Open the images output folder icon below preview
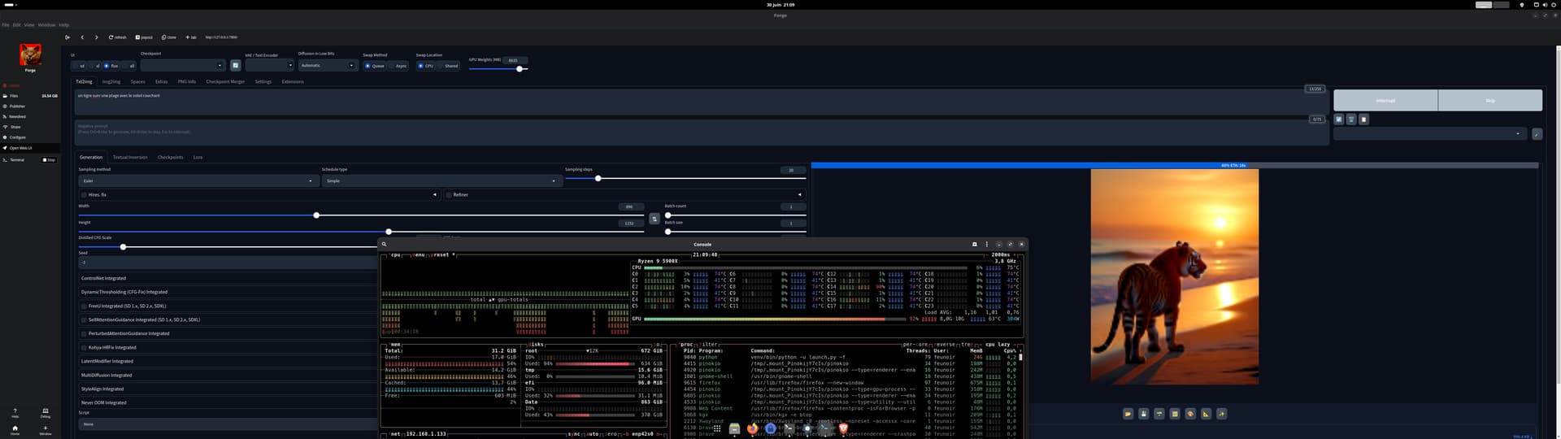The width and height of the screenshot is (1561, 439). pos(1128,414)
